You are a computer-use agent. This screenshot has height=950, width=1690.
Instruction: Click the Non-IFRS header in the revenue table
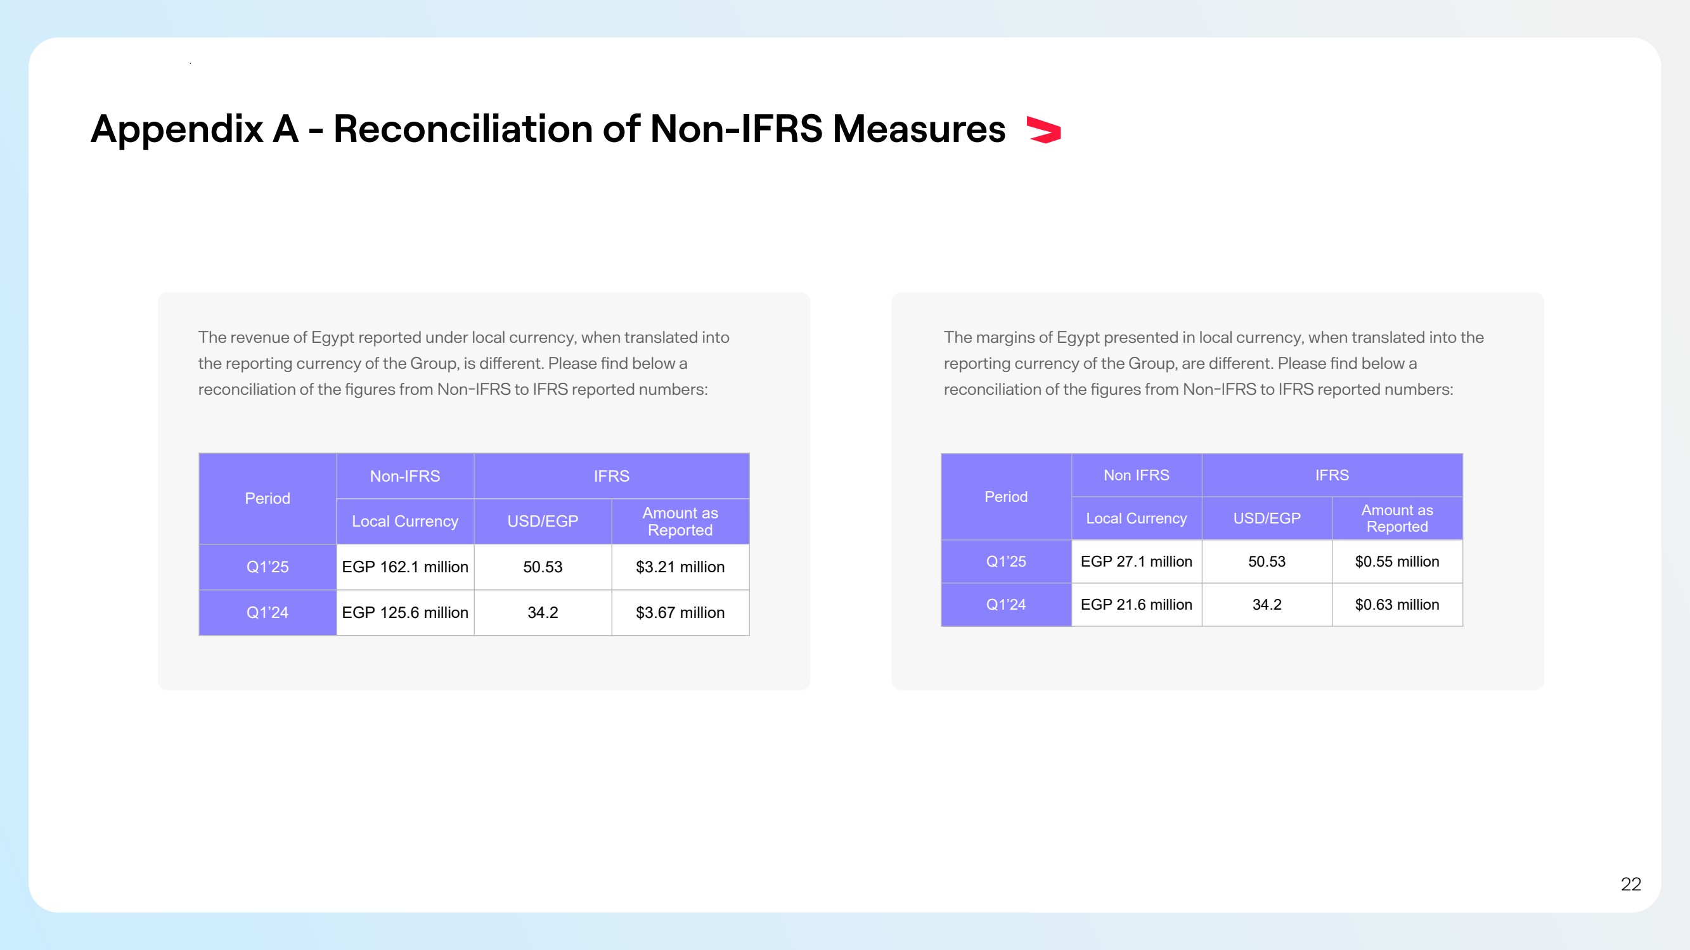[405, 477]
